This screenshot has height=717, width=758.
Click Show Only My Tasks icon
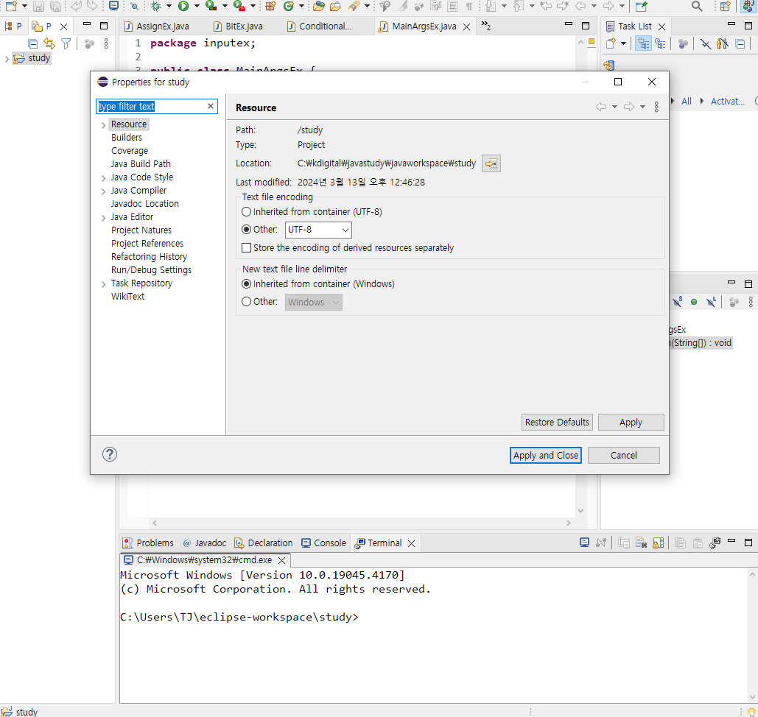tap(722, 44)
